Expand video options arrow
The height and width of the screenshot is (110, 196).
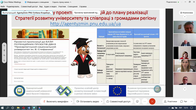pyautogui.click(x=102, y=101)
